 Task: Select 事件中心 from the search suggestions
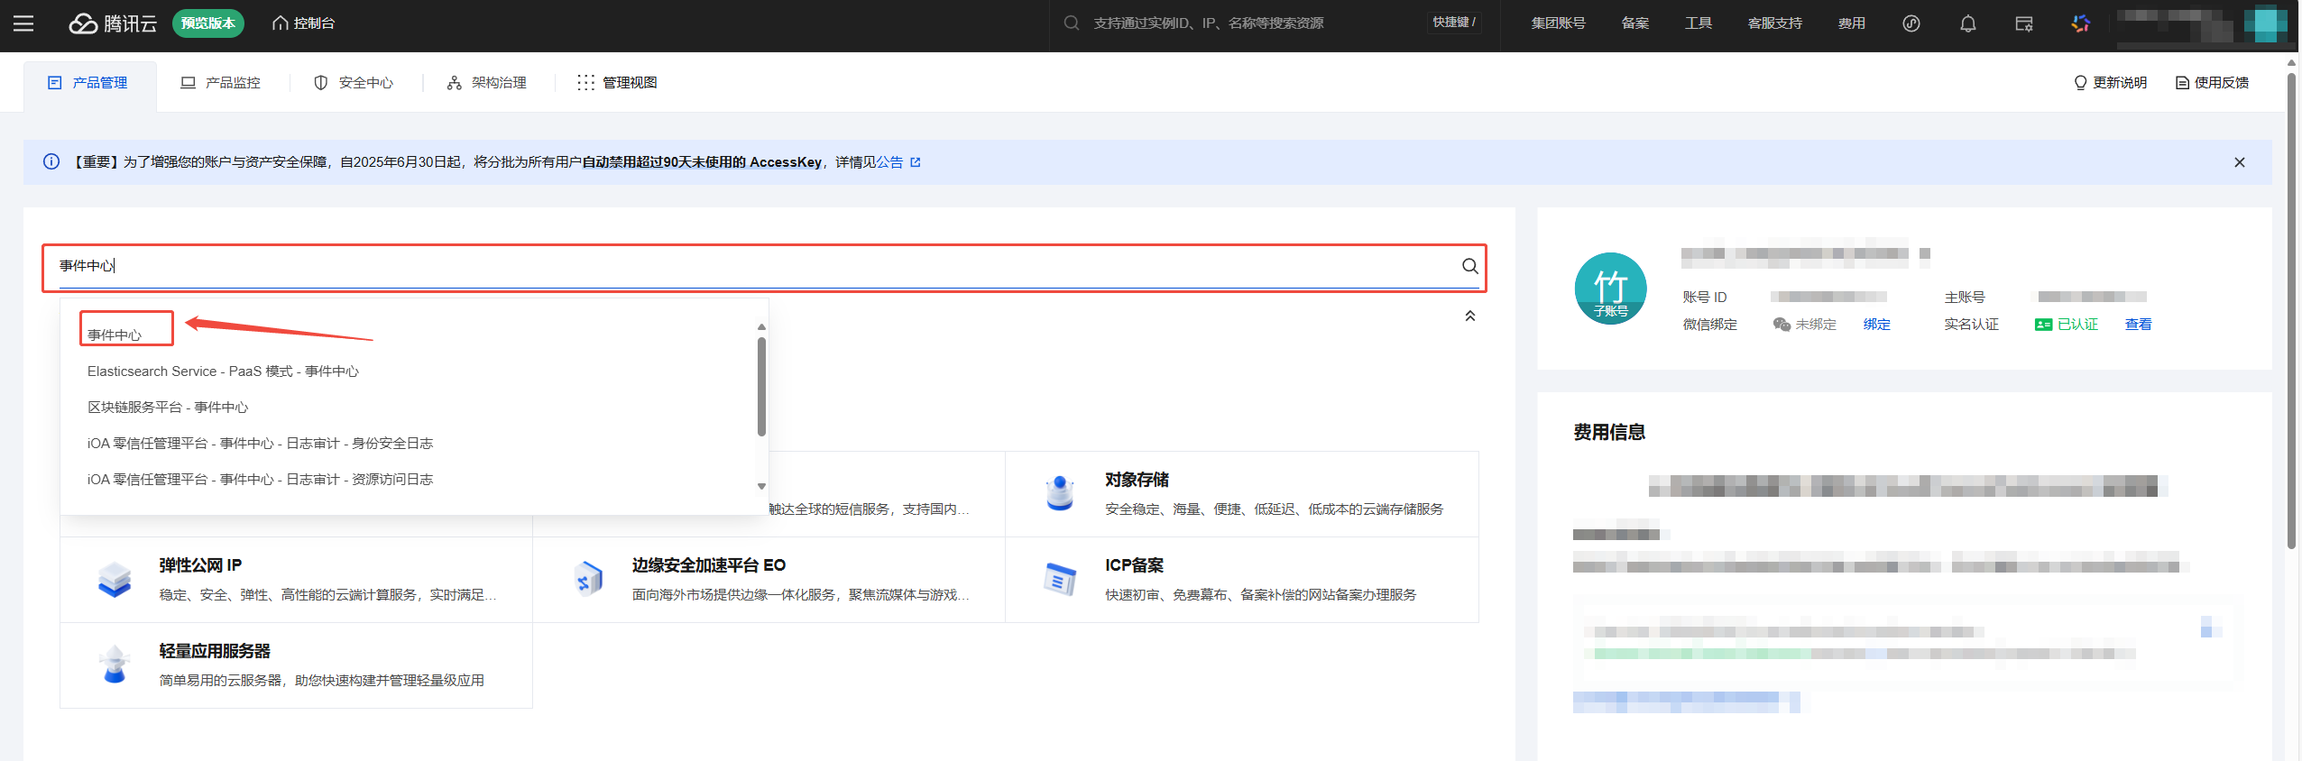coord(115,335)
